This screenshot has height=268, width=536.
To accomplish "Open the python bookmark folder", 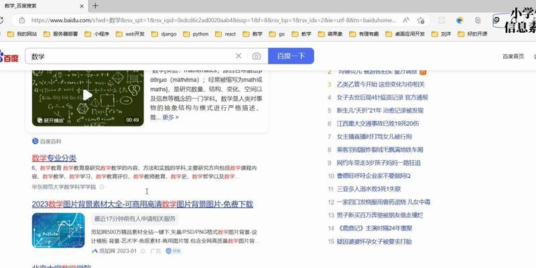I will point(196,34).
